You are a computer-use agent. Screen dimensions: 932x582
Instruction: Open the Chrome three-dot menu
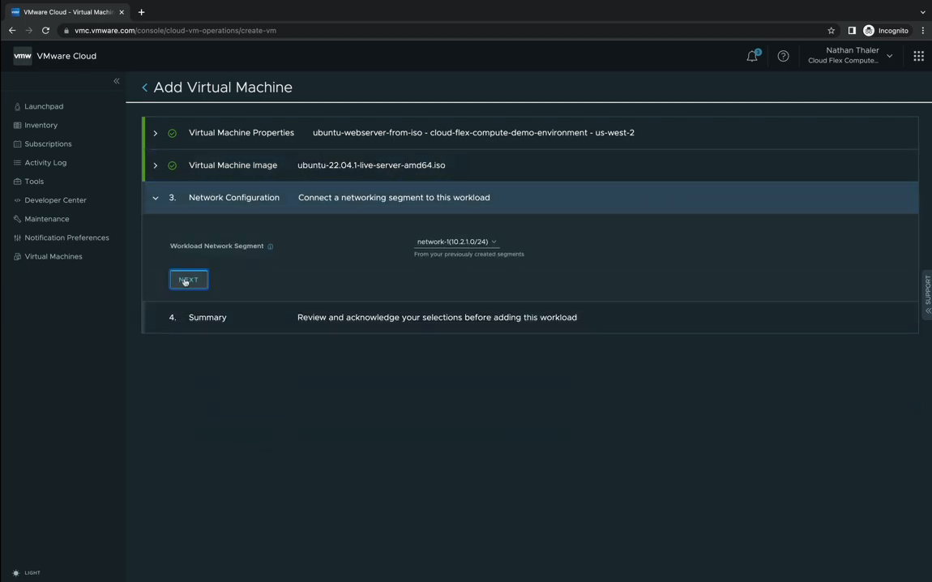tap(923, 30)
